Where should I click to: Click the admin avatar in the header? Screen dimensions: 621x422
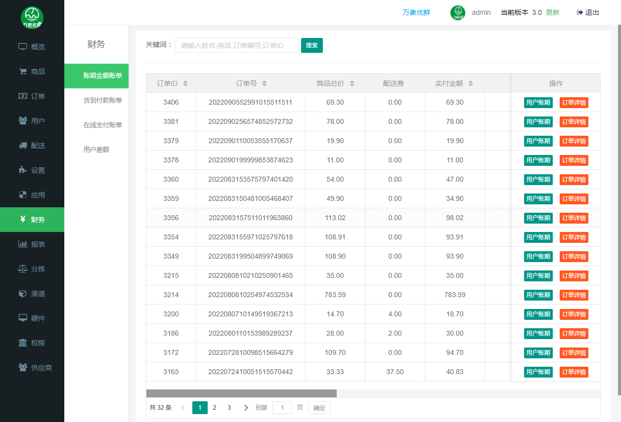pyautogui.click(x=458, y=13)
